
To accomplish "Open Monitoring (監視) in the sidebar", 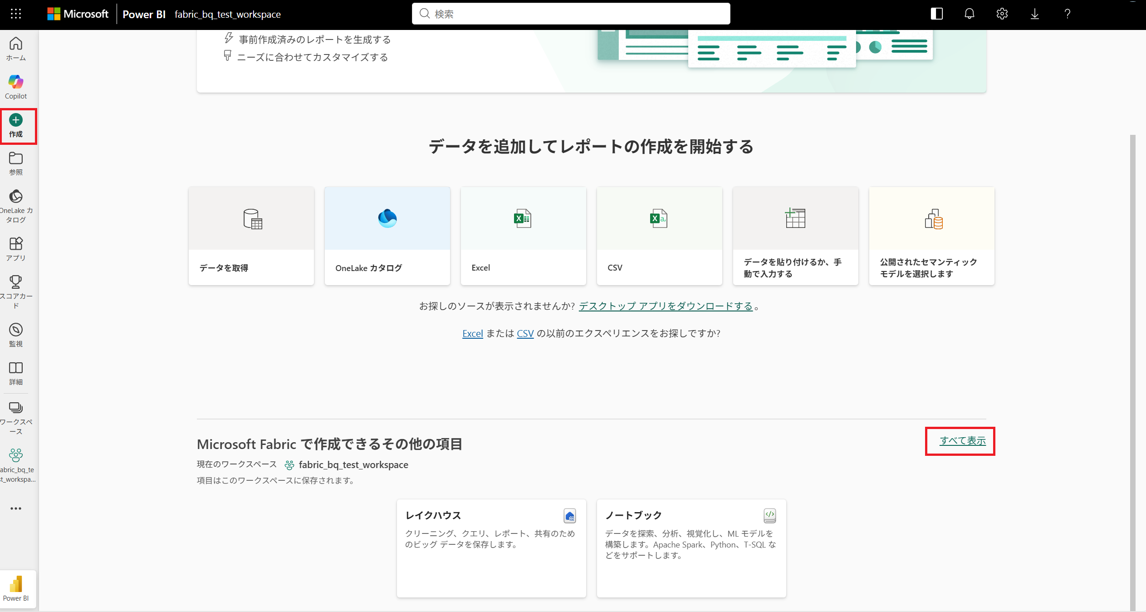I will (x=16, y=335).
